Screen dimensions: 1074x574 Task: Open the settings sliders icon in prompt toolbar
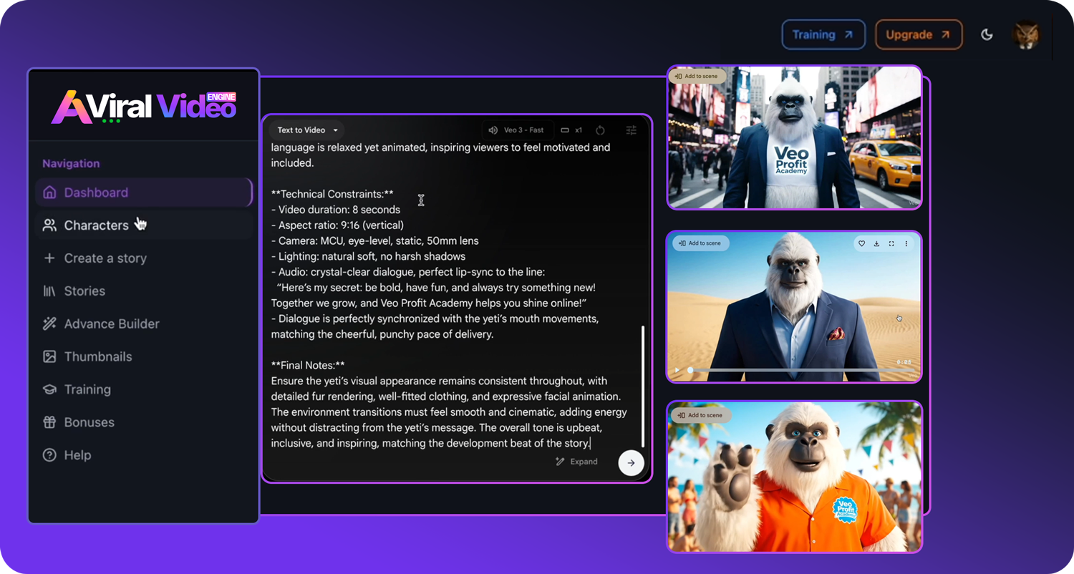(631, 130)
